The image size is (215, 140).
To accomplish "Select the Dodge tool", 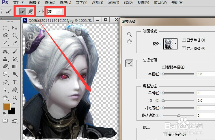I will click(x=15, y=74).
